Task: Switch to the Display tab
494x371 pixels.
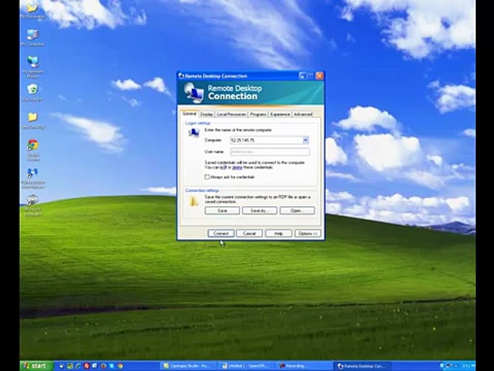Action: (206, 114)
